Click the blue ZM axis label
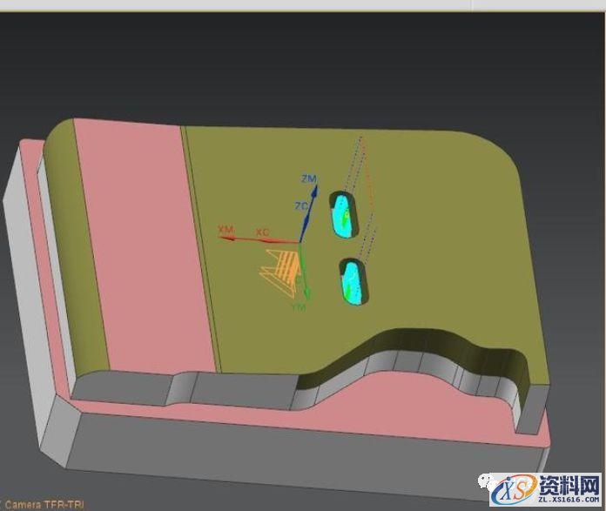Image resolution: width=606 pixels, height=511 pixels. pyautogui.click(x=308, y=178)
